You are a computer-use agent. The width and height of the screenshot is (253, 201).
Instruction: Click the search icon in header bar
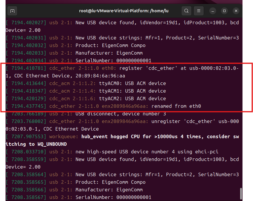[186, 11]
